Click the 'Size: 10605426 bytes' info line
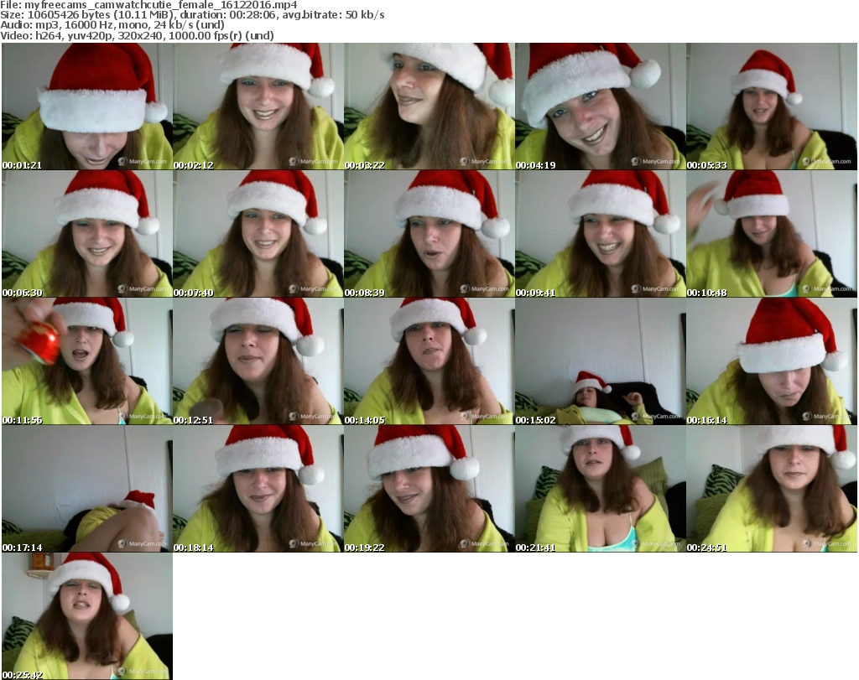This screenshot has width=859, height=680. point(192,15)
